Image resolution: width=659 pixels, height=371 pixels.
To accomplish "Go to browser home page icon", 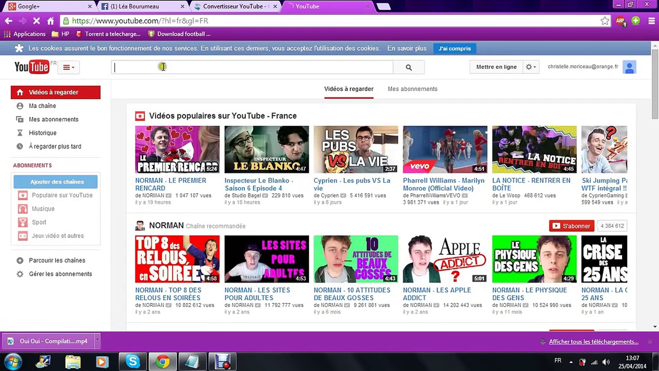I will pos(50,21).
